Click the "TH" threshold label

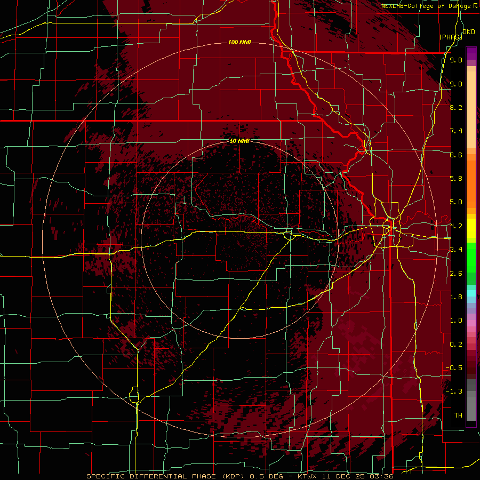pos(458,415)
